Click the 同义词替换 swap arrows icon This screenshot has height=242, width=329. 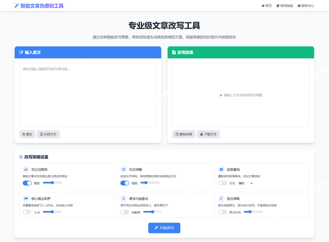click(26, 169)
